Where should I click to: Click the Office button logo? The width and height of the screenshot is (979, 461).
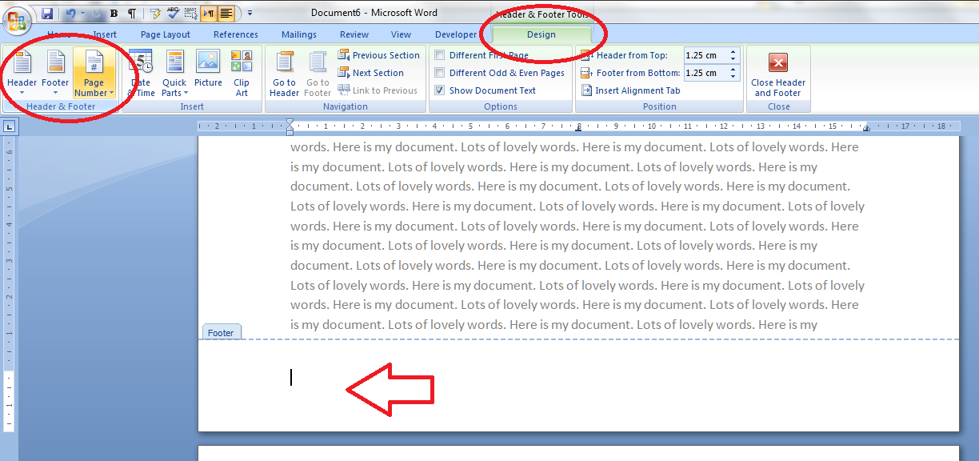pyautogui.click(x=16, y=19)
